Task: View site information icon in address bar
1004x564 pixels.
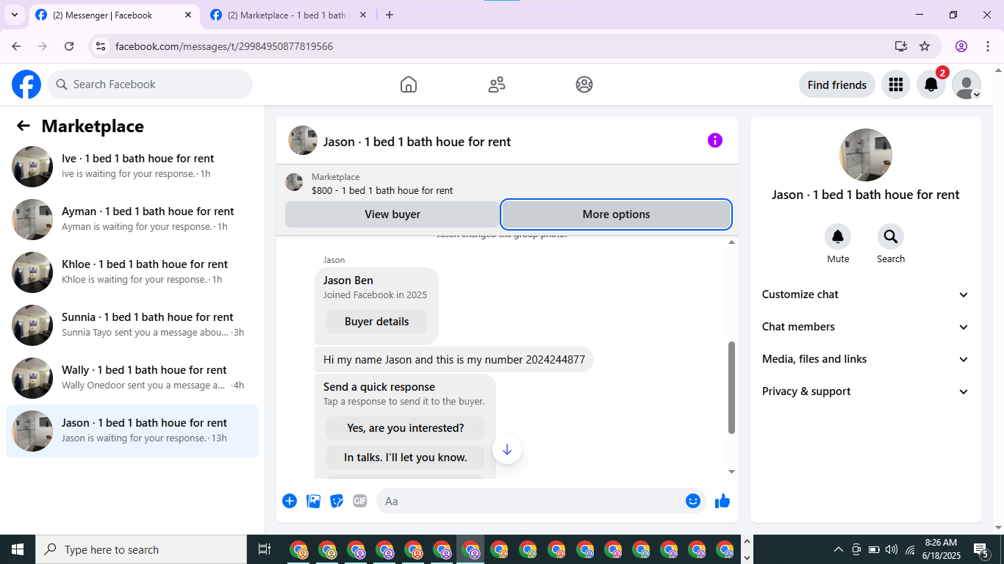Action: pyautogui.click(x=101, y=46)
